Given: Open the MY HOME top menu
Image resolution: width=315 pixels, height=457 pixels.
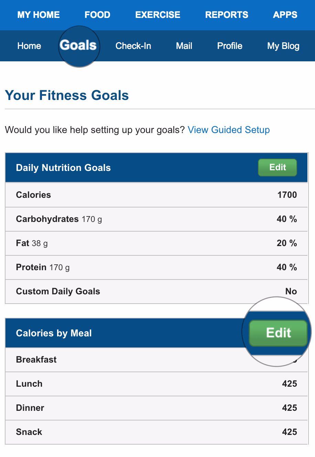Looking at the screenshot, I should pos(39,15).
